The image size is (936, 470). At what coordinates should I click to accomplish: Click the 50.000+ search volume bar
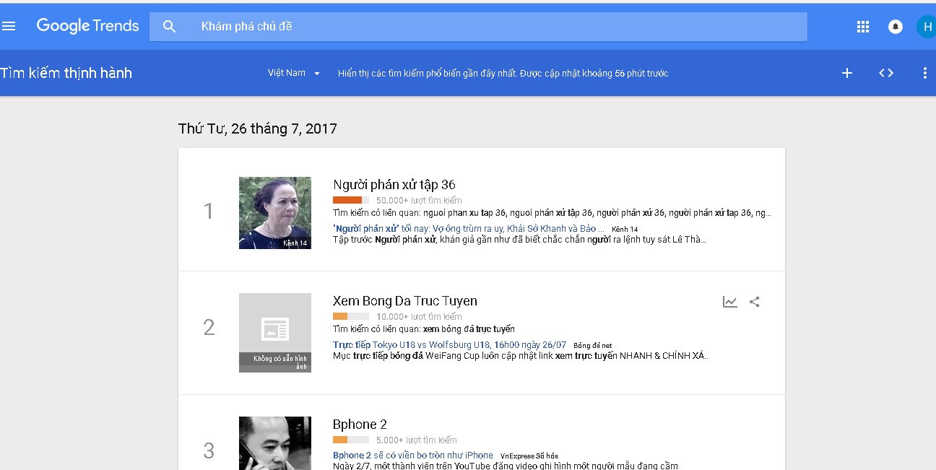click(351, 200)
